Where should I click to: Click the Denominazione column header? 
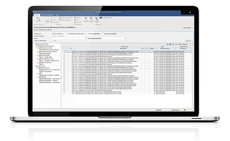click(165, 48)
